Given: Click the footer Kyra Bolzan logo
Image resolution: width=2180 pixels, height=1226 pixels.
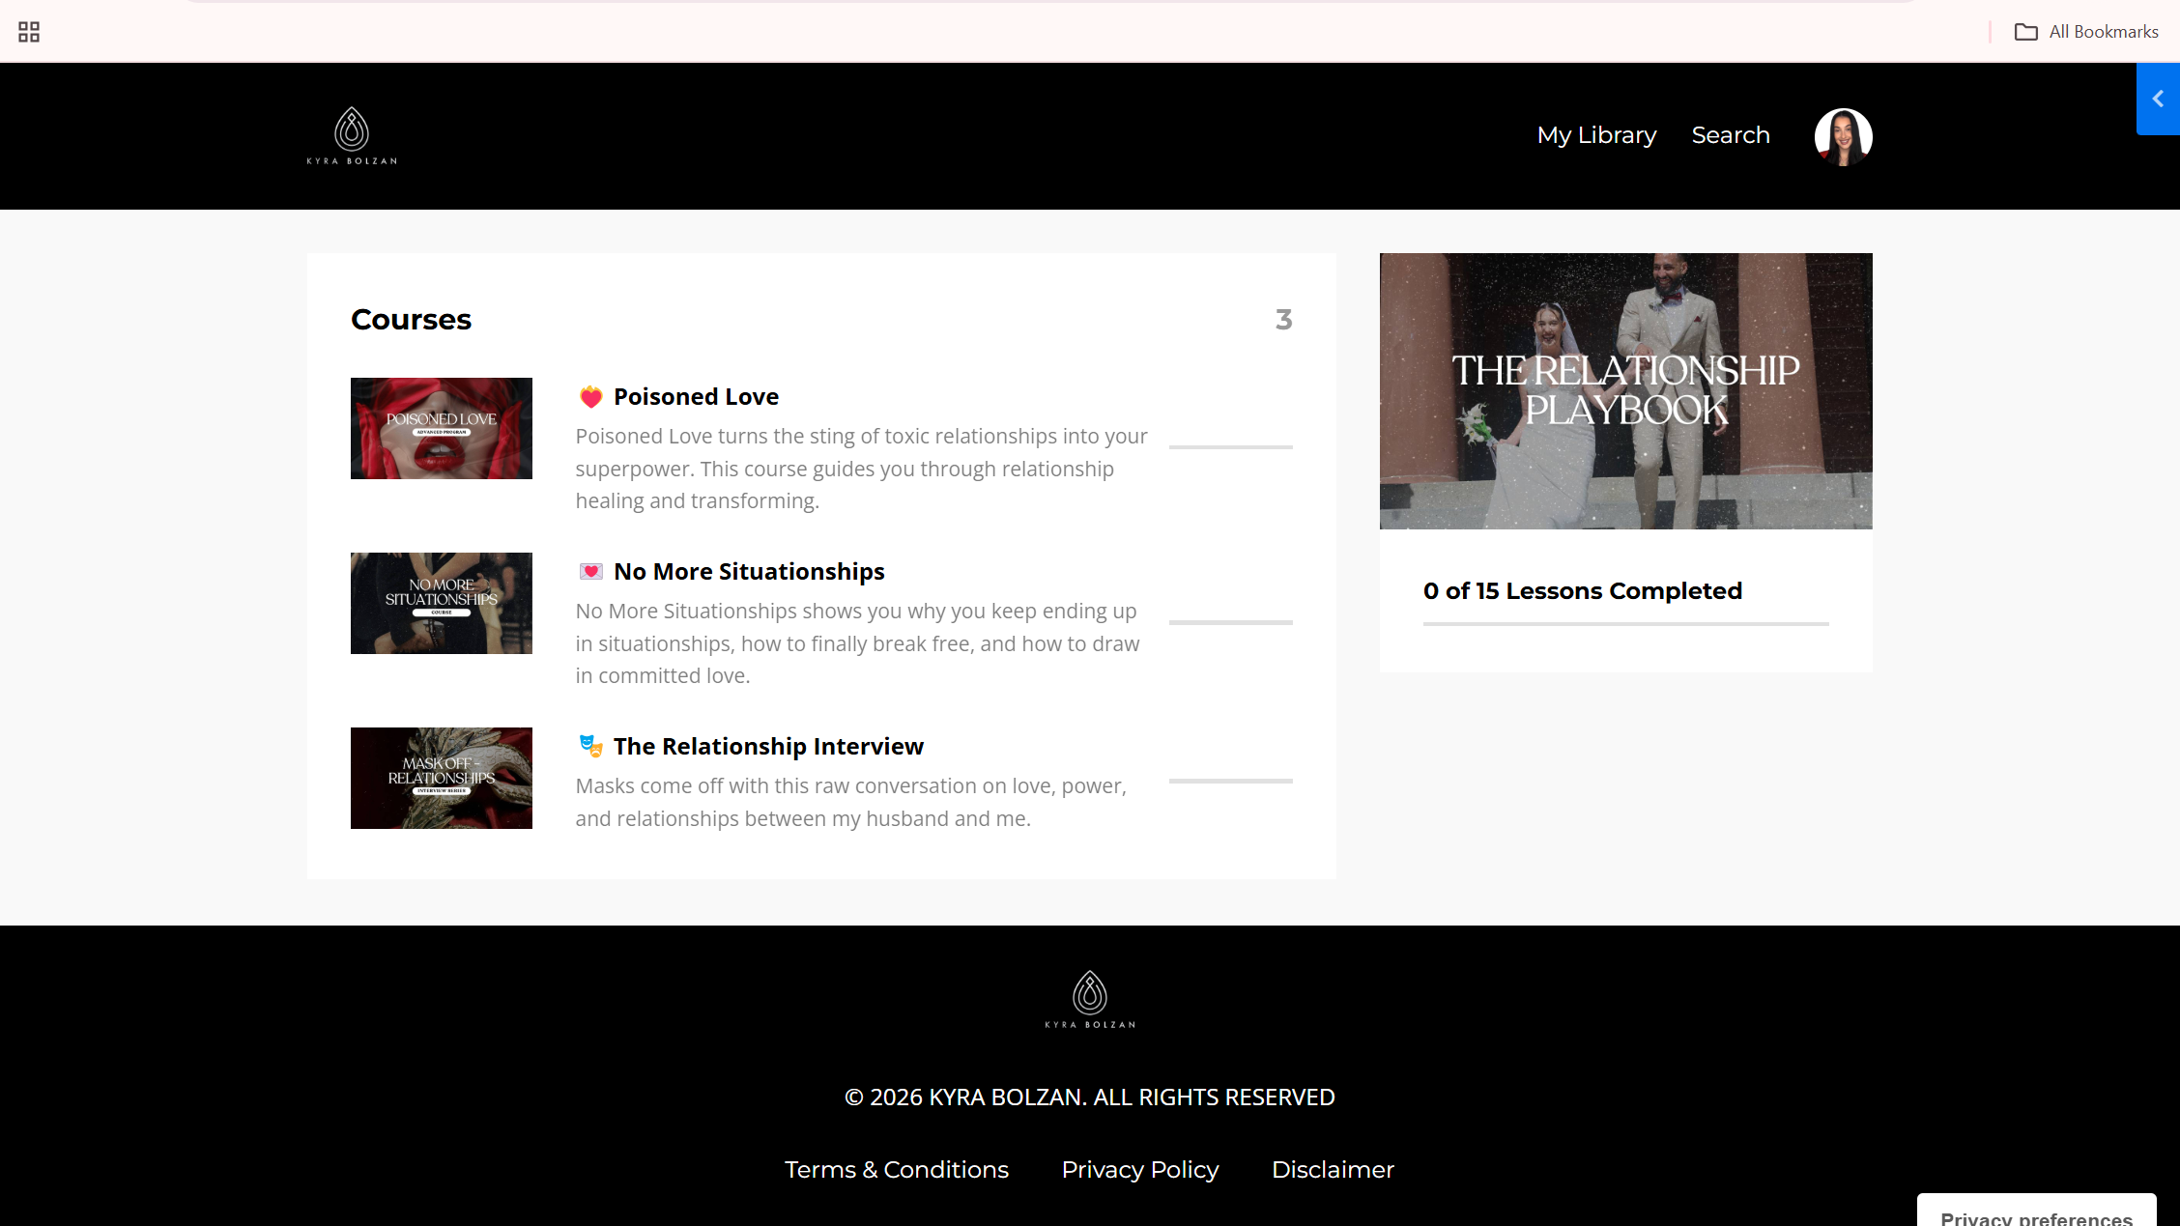Looking at the screenshot, I should pyautogui.click(x=1089, y=999).
